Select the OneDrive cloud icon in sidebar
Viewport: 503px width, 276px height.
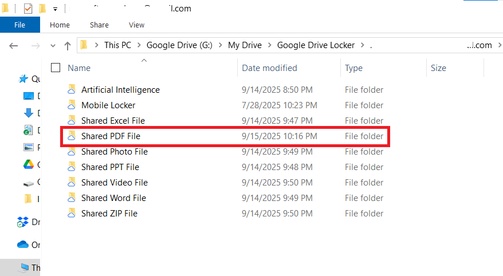[x=23, y=245]
